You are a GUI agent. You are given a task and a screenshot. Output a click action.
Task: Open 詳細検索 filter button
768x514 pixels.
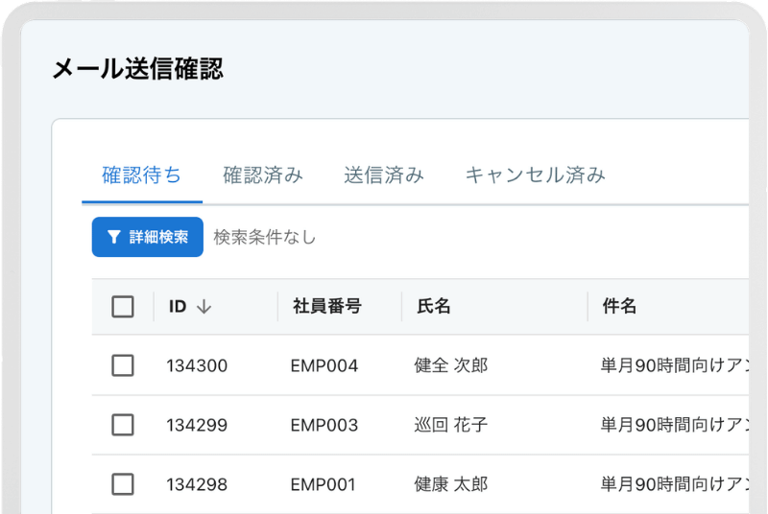[148, 237]
